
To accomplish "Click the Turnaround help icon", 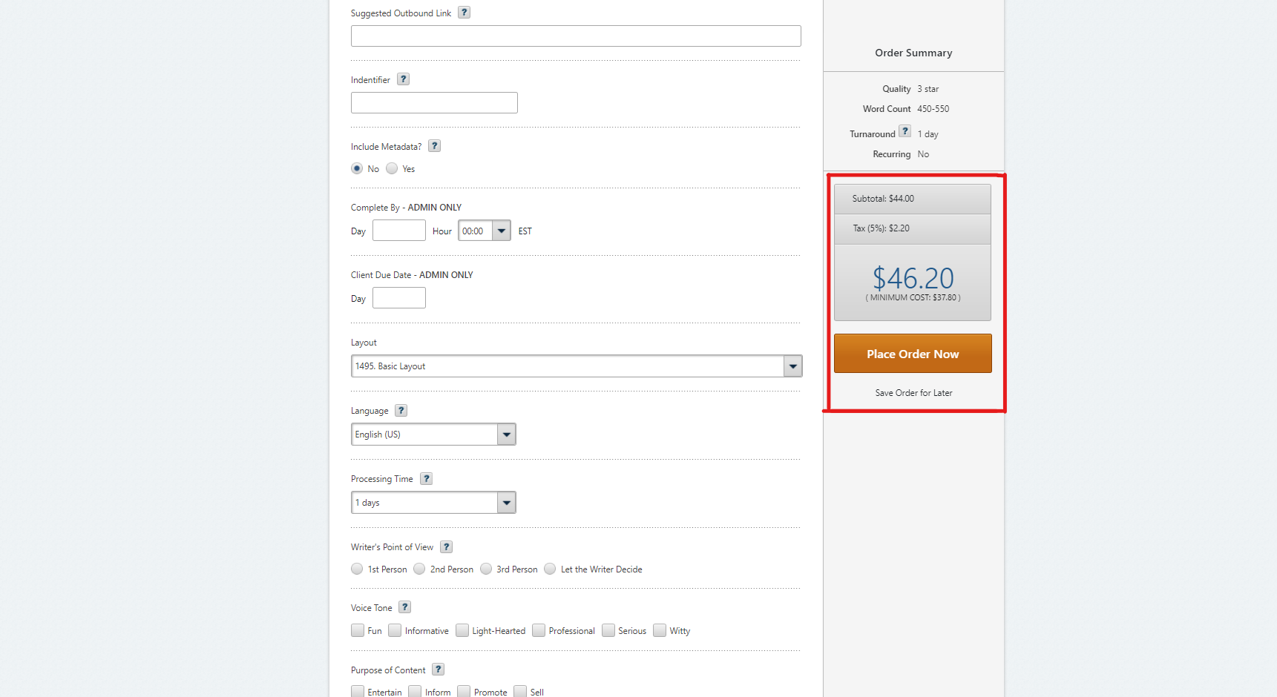I will [905, 131].
